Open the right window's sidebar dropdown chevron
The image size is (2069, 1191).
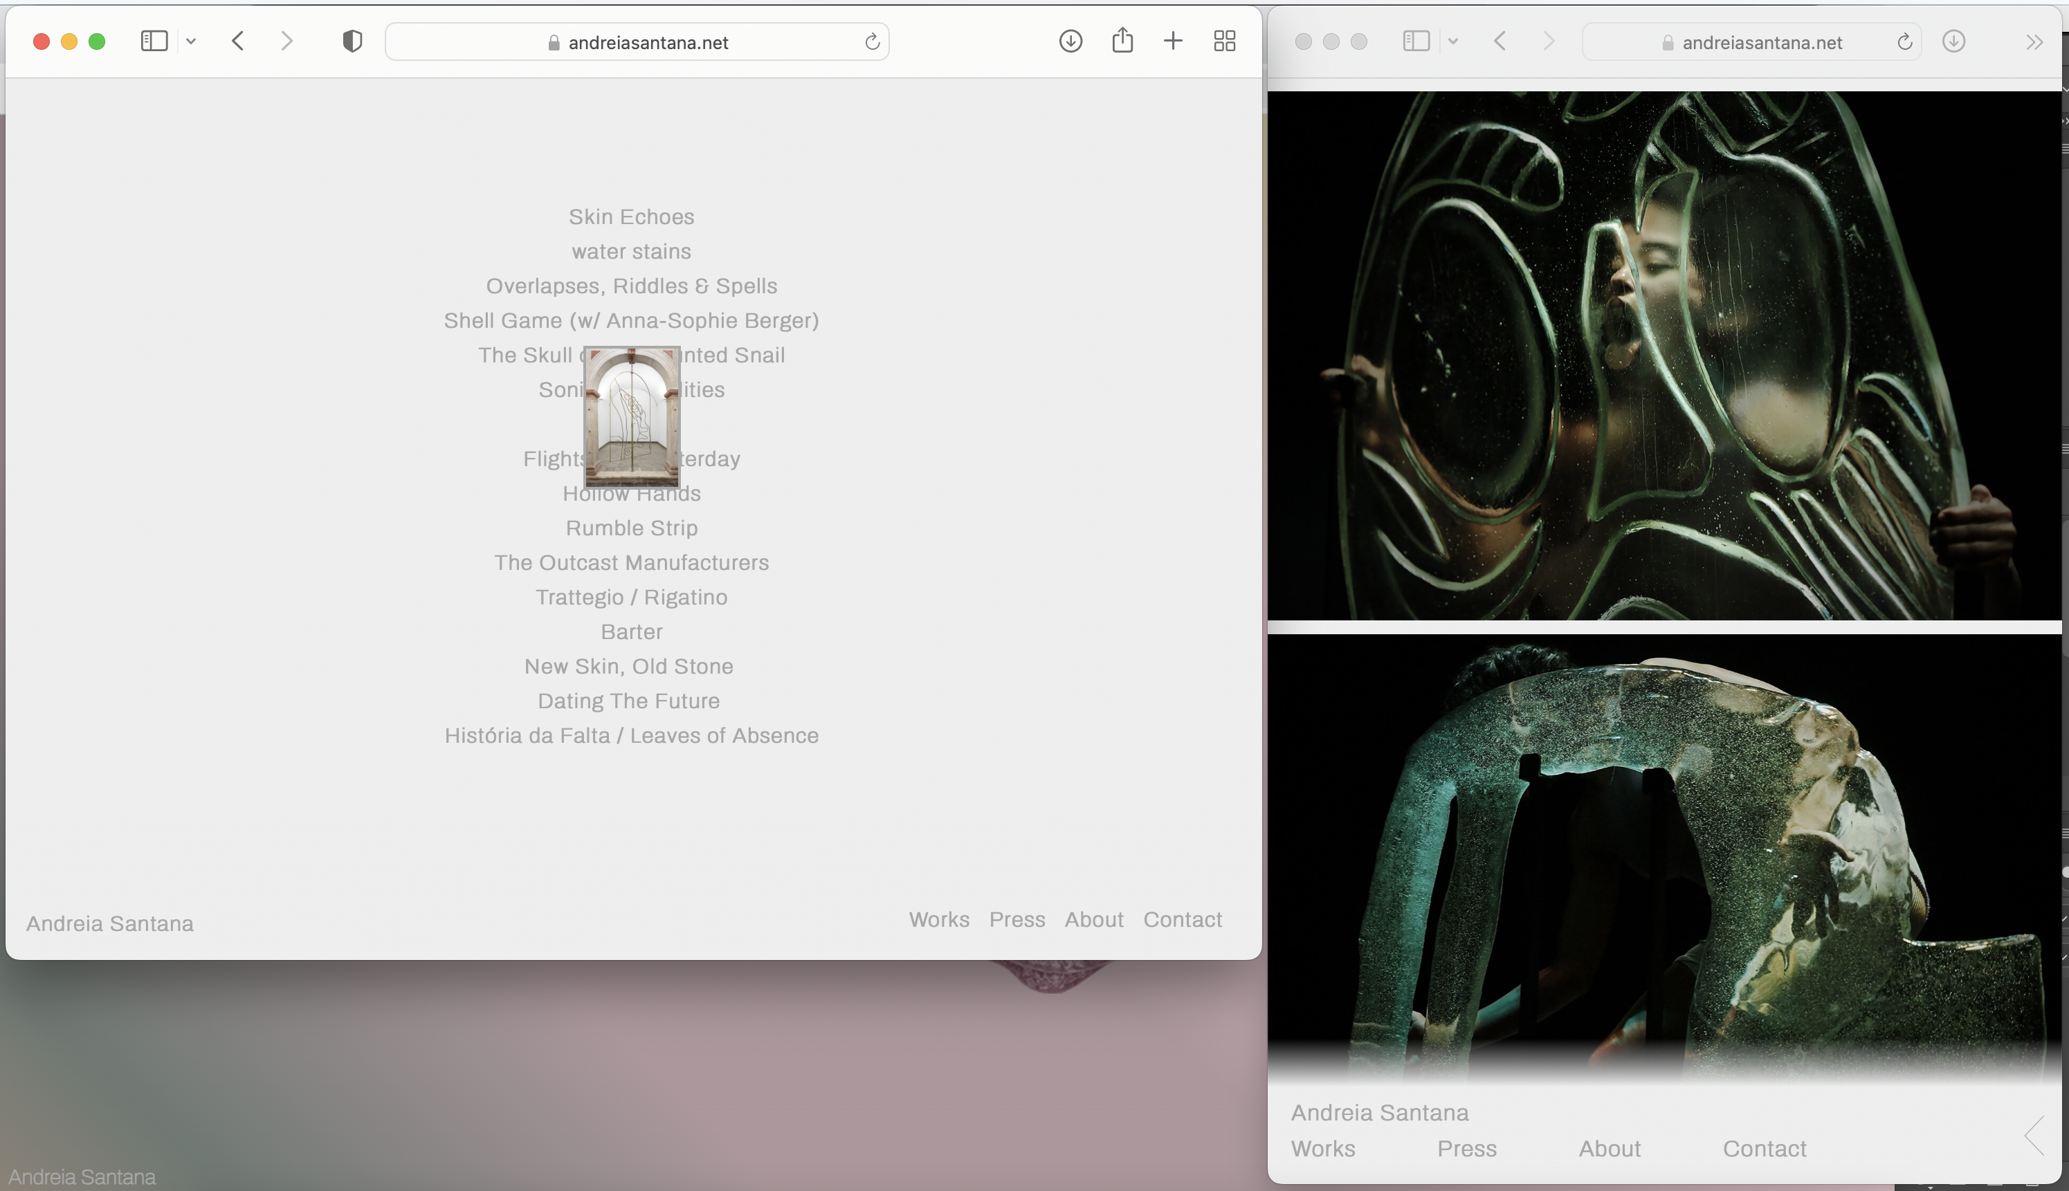pos(1452,41)
